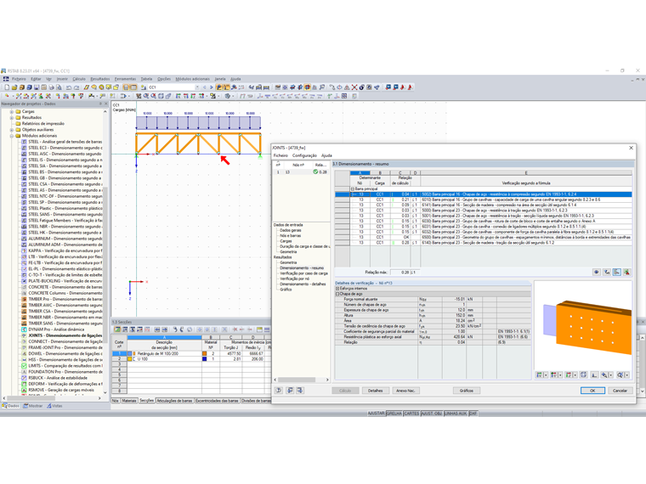Click the Save icon in RSTAB toolbar

[37, 87]
